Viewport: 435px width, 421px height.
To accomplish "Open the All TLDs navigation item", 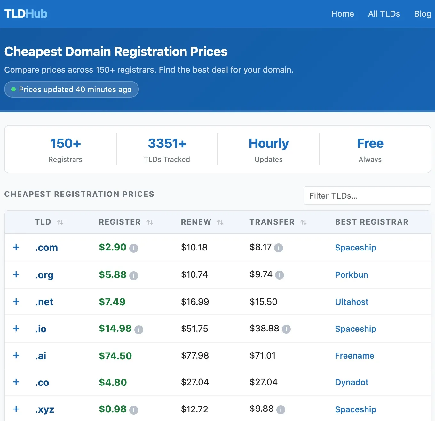I will 384,14.
